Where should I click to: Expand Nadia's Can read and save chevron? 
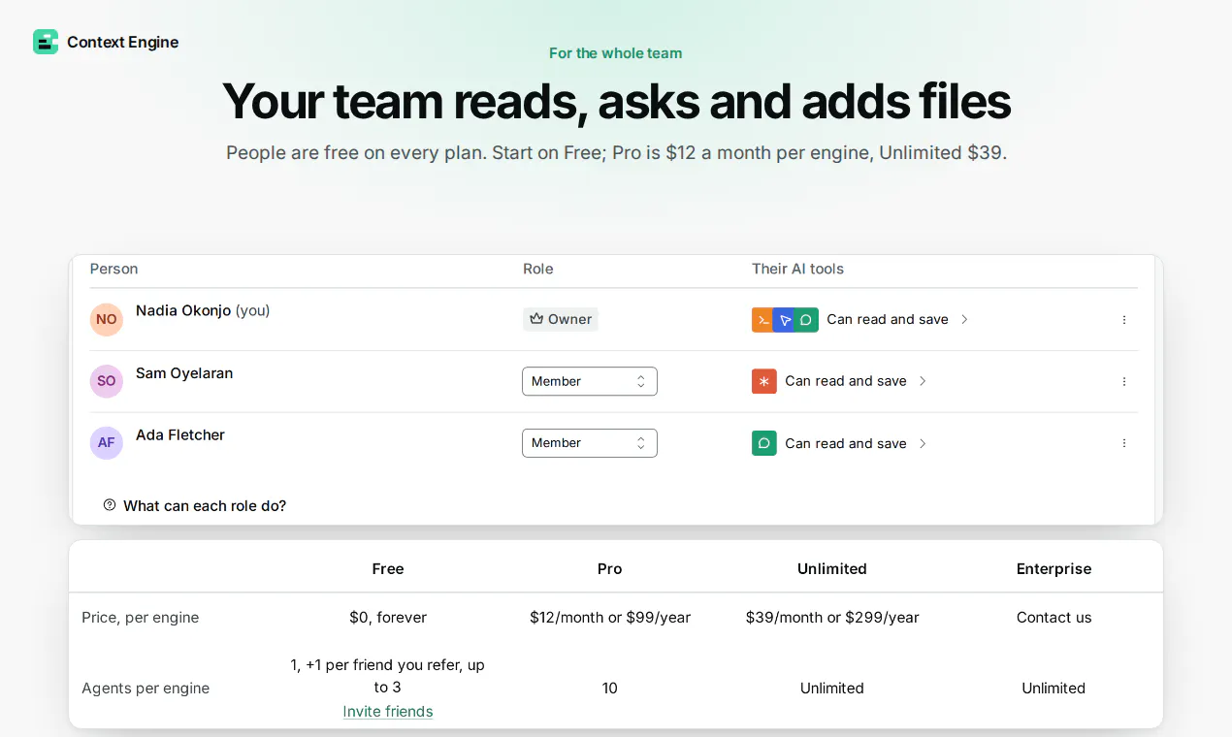click(x=964, y=319)
